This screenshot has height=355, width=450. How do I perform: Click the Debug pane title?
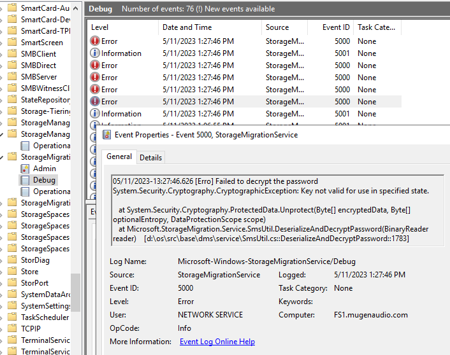pyautogui.click(x=101, y=9)
